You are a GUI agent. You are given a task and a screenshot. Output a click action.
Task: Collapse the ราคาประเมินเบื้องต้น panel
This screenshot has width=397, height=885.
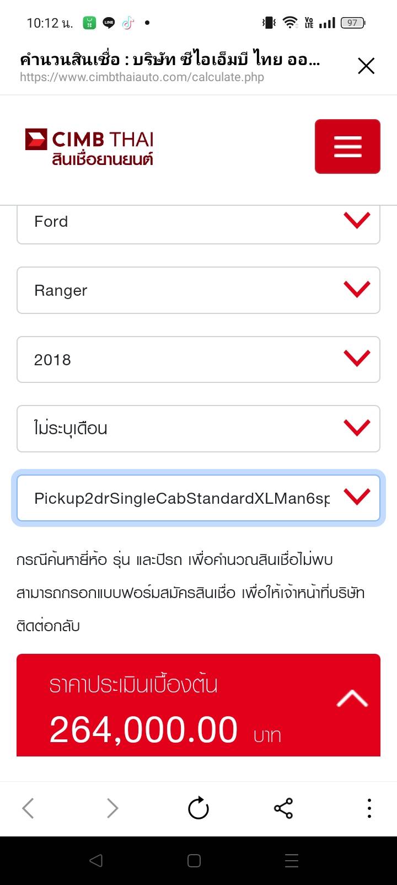(x=352, y=700)
